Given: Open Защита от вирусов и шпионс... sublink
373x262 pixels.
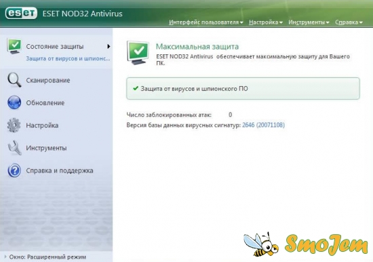Looking at the screenshot, I should [x=68, y=58].
